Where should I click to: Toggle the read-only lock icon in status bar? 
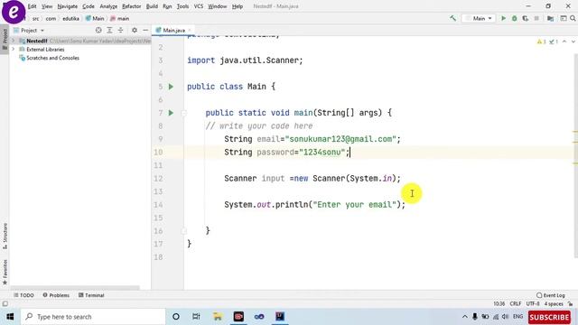571,304
